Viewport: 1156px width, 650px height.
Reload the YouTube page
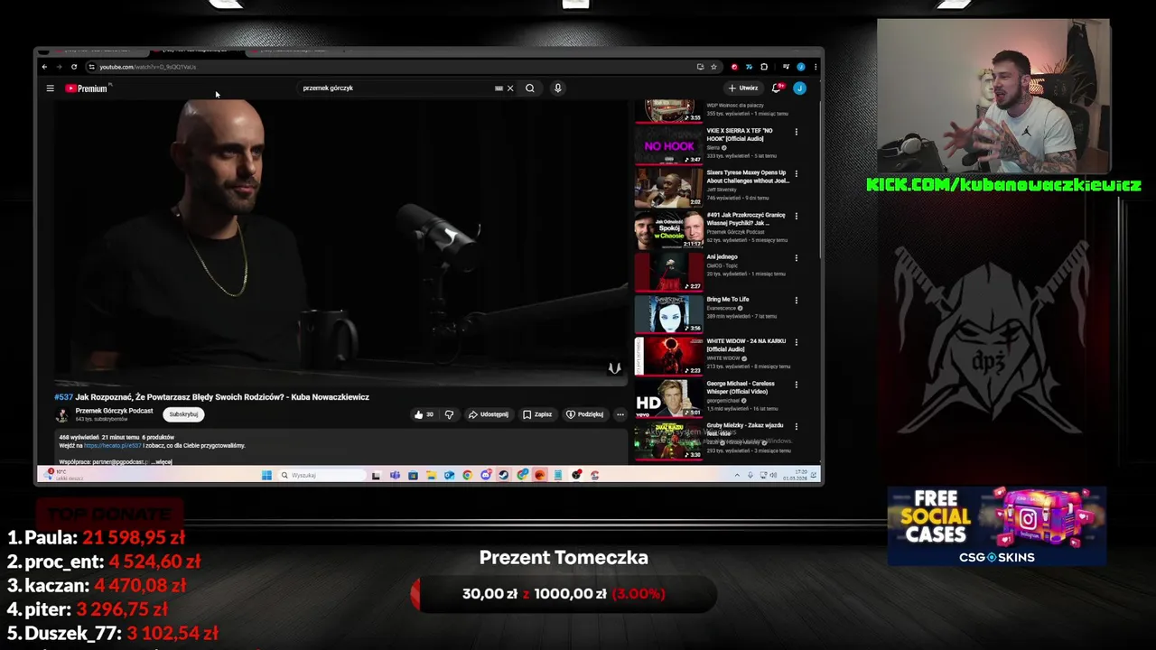coord(74,67)
